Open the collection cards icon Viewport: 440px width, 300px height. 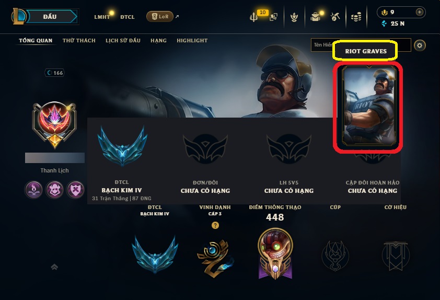(x=273, y=17)
